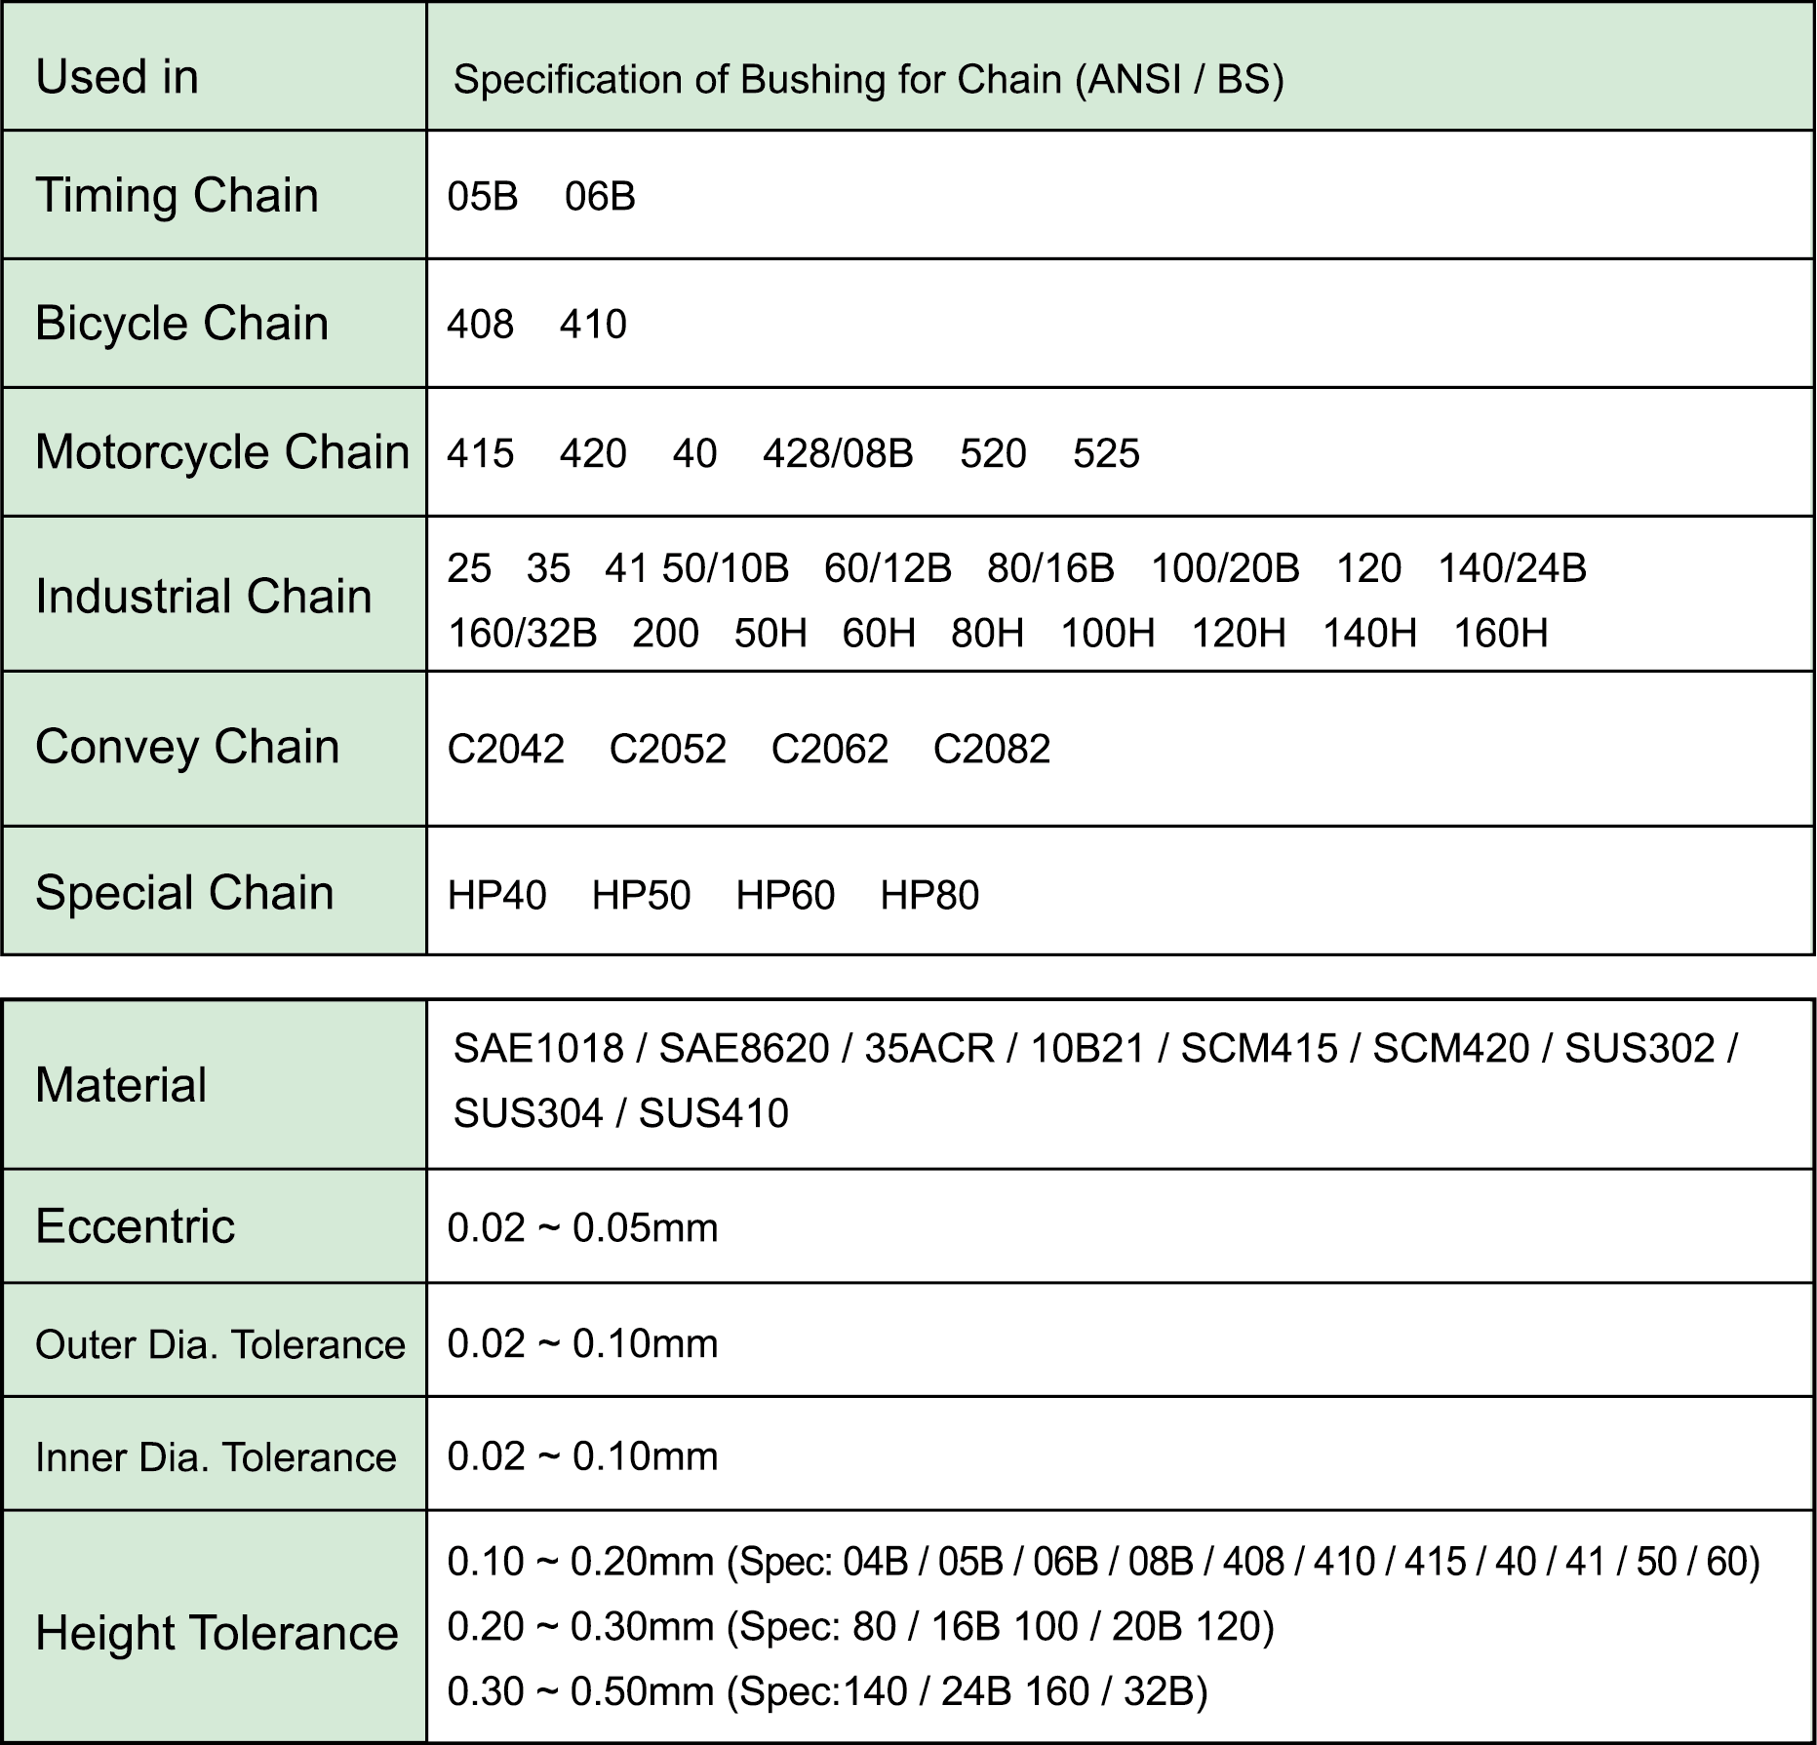
Task: Click the '0.02 ~ 0.05mm' eccentric value
Action: point(582,1227)
